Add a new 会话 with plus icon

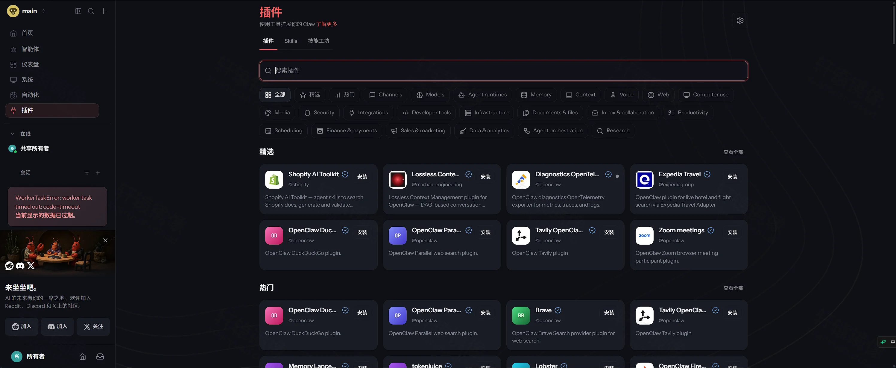(98, 173)
